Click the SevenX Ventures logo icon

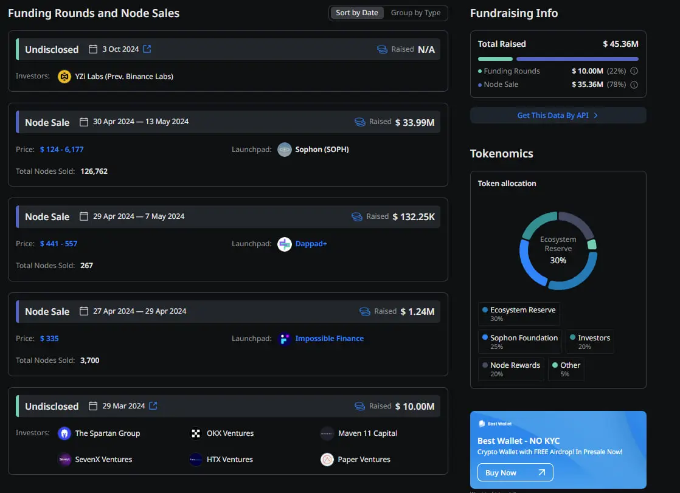64,459
